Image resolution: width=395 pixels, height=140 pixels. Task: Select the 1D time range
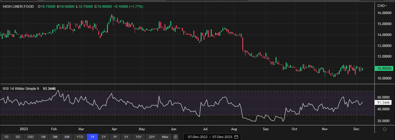(x=6, y=137)
